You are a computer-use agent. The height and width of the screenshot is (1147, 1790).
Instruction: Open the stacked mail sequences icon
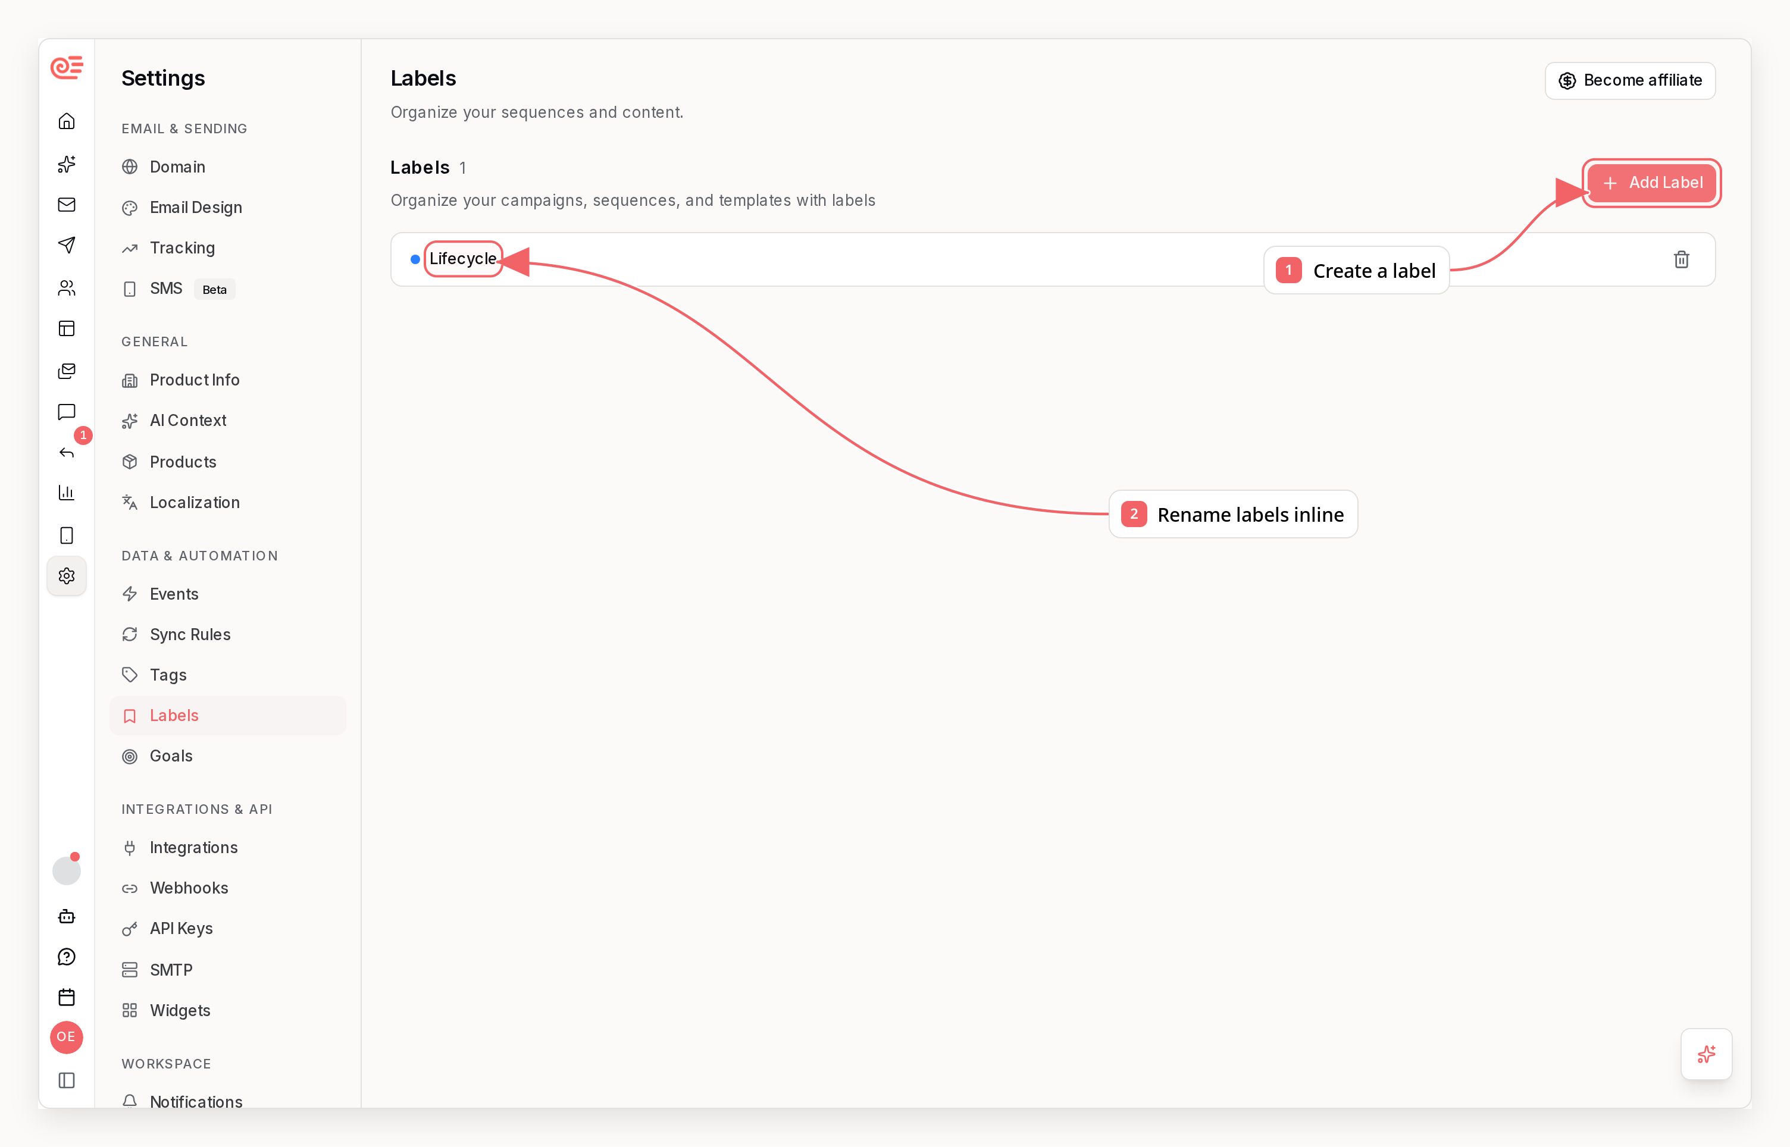tap(66, 371)
